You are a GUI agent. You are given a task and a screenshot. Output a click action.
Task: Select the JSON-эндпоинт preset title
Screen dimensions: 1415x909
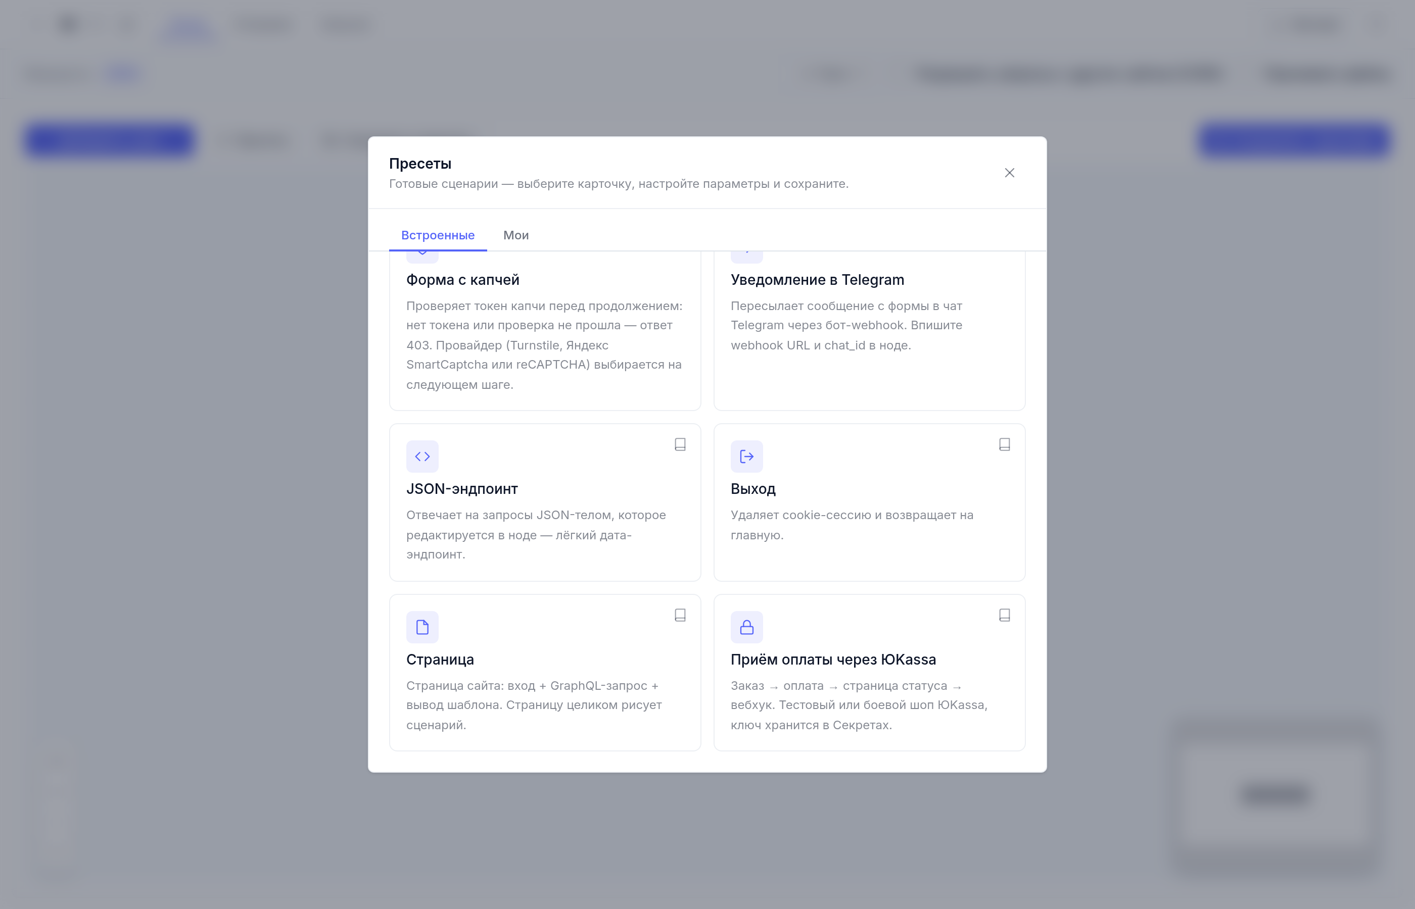tap(462, 489)
